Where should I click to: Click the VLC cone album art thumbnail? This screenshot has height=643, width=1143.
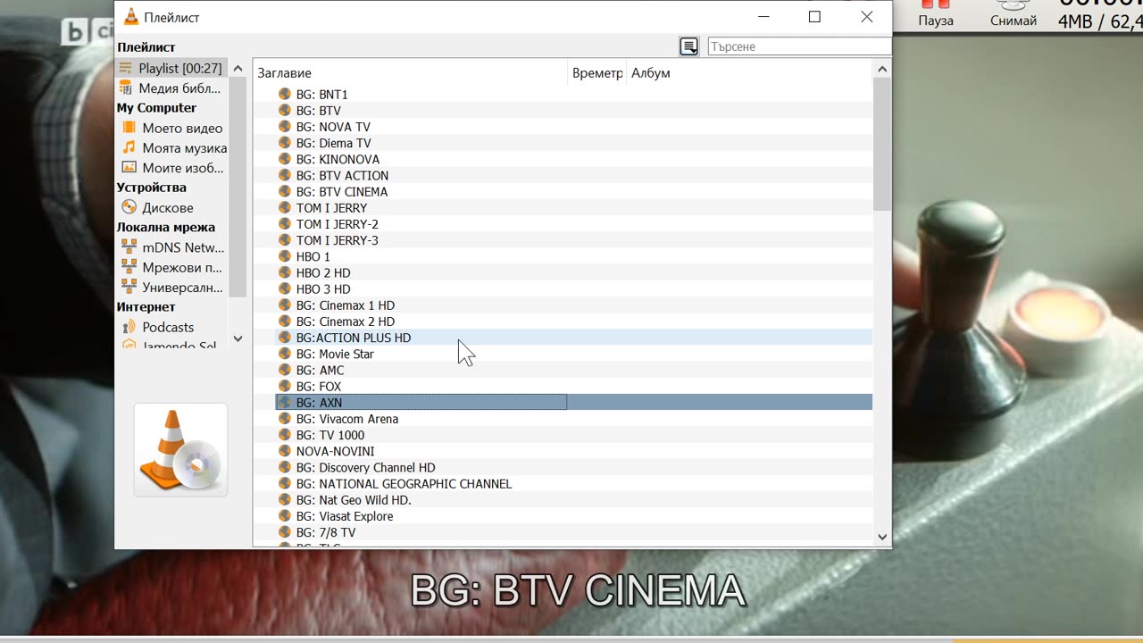click(180, 450)
